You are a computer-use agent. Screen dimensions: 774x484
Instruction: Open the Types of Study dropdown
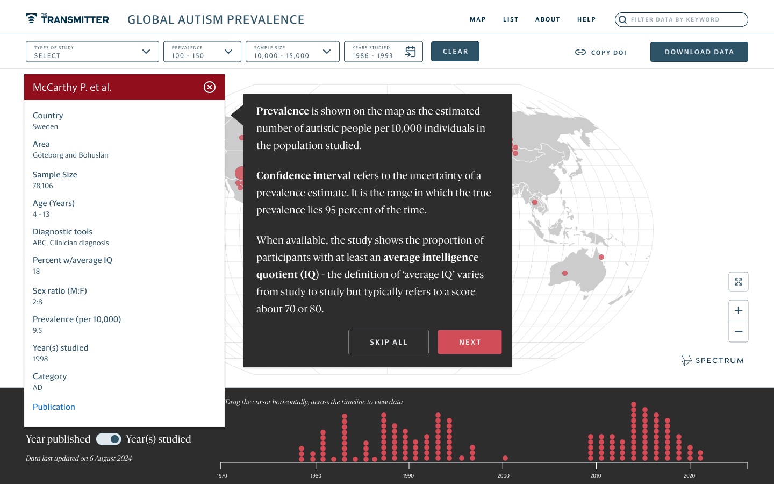(92, 52)
